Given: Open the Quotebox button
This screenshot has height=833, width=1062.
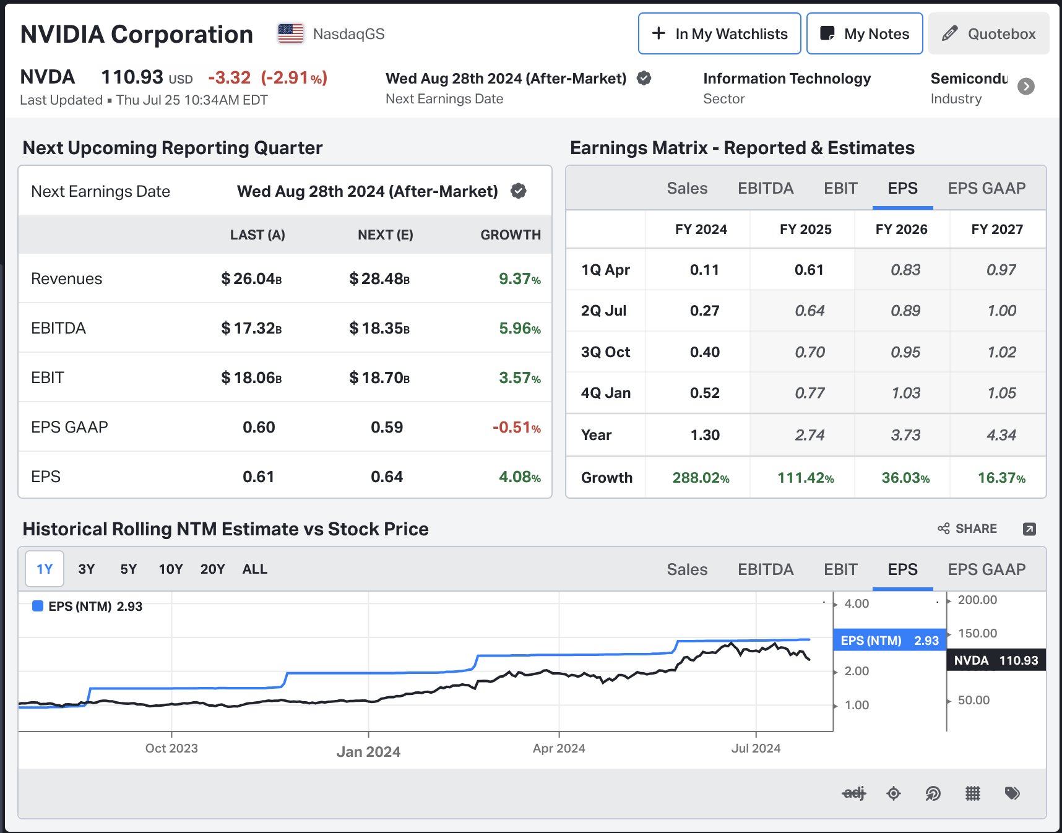Looking at the screenshot, I should click(989, 33).
